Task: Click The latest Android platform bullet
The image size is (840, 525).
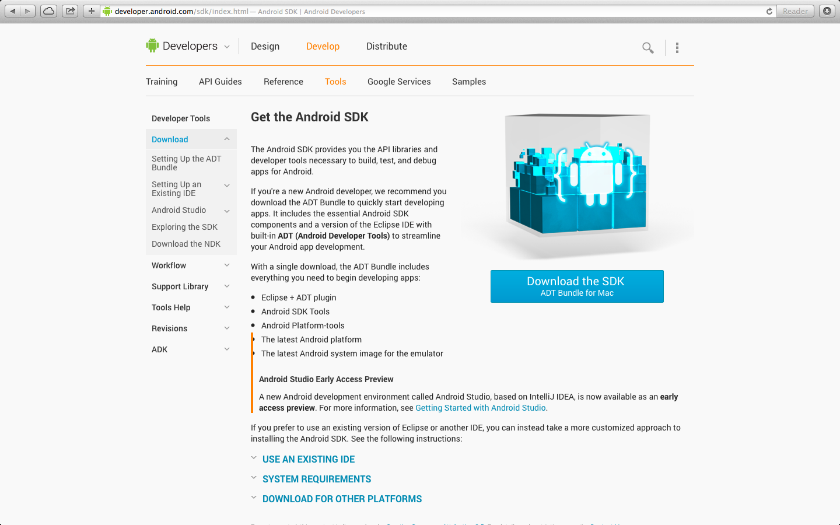Action: click(x=311, y=339)
